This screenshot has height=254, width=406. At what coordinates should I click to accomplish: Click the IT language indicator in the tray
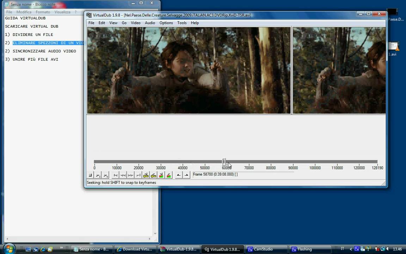(x=342, y=249)
